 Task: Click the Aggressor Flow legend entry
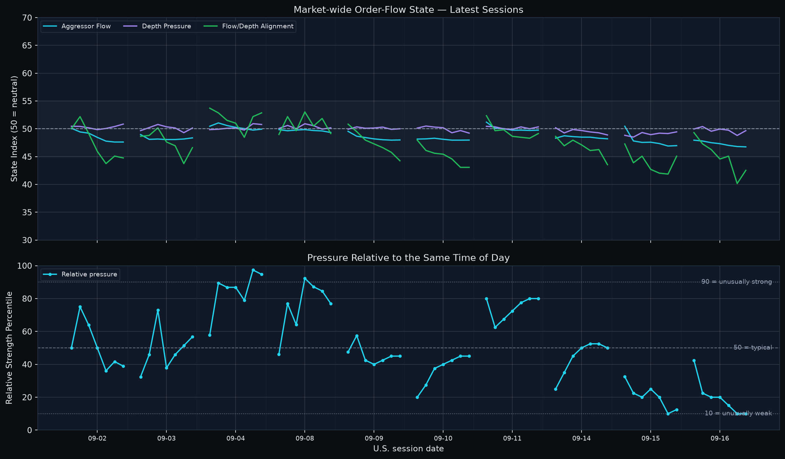[77, 26]
